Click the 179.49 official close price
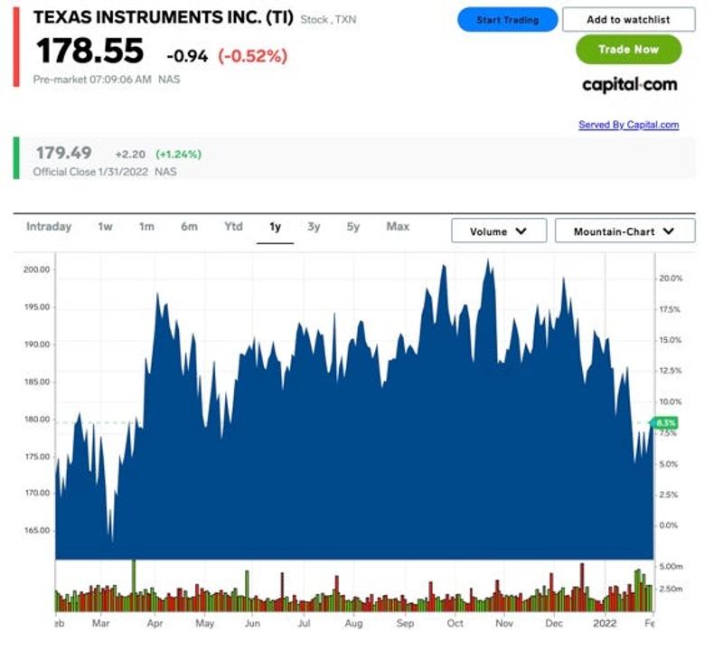Image resolution: width=723 pixels, height=651 pixels. pyautogui.click(x=63, y=153)
